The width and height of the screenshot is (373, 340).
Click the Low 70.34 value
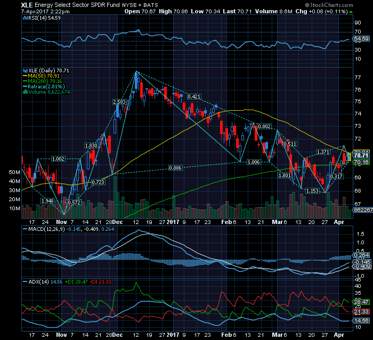205,11
